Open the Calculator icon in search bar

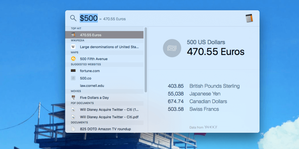coord(249,18)
